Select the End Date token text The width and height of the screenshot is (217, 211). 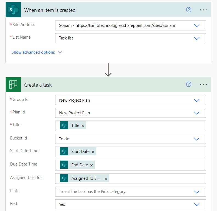80,165
